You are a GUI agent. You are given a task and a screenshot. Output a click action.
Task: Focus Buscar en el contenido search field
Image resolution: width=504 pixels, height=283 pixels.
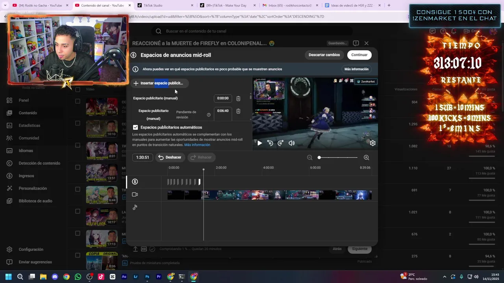pos(252,31)
